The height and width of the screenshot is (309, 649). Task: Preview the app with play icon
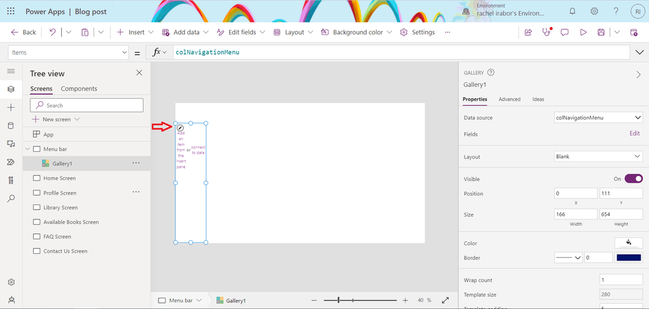(583, 32)
